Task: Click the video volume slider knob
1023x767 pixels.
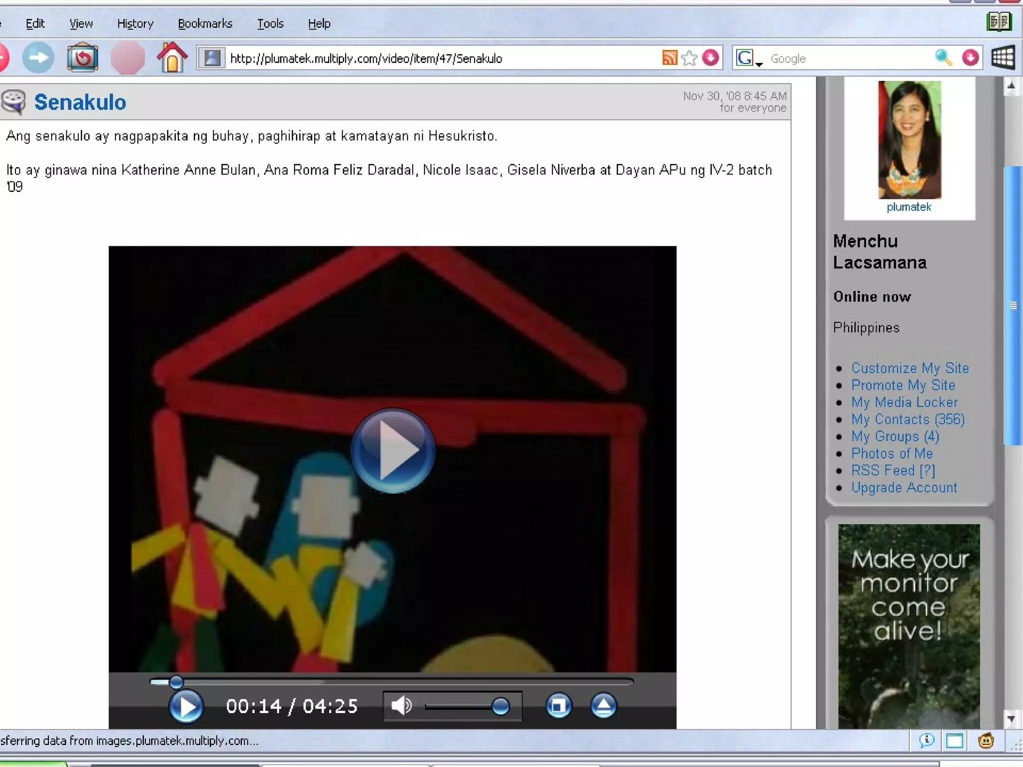Action: tap(500, 706)
